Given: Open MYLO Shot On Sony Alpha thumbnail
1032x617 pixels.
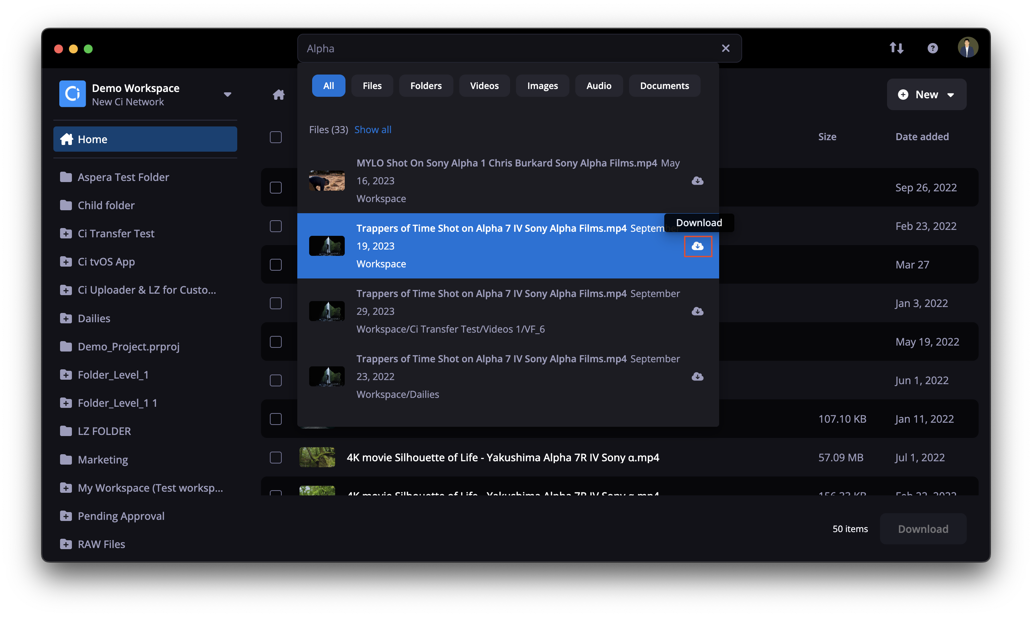Looking at the screenshot, I should click(x=327, y=181).
